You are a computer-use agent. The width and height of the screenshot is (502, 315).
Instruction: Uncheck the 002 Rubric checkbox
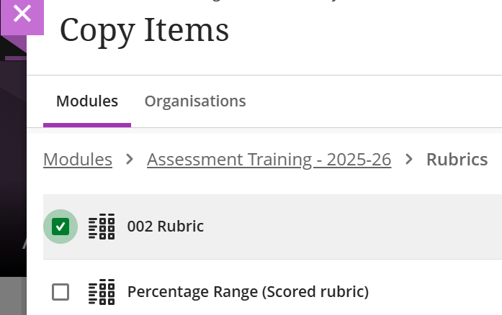(x=60, y=227)
